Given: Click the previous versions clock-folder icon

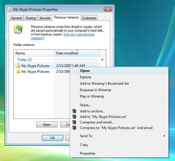Looking at the screenshot, I should pyautogui.click(x=18, y=29).
